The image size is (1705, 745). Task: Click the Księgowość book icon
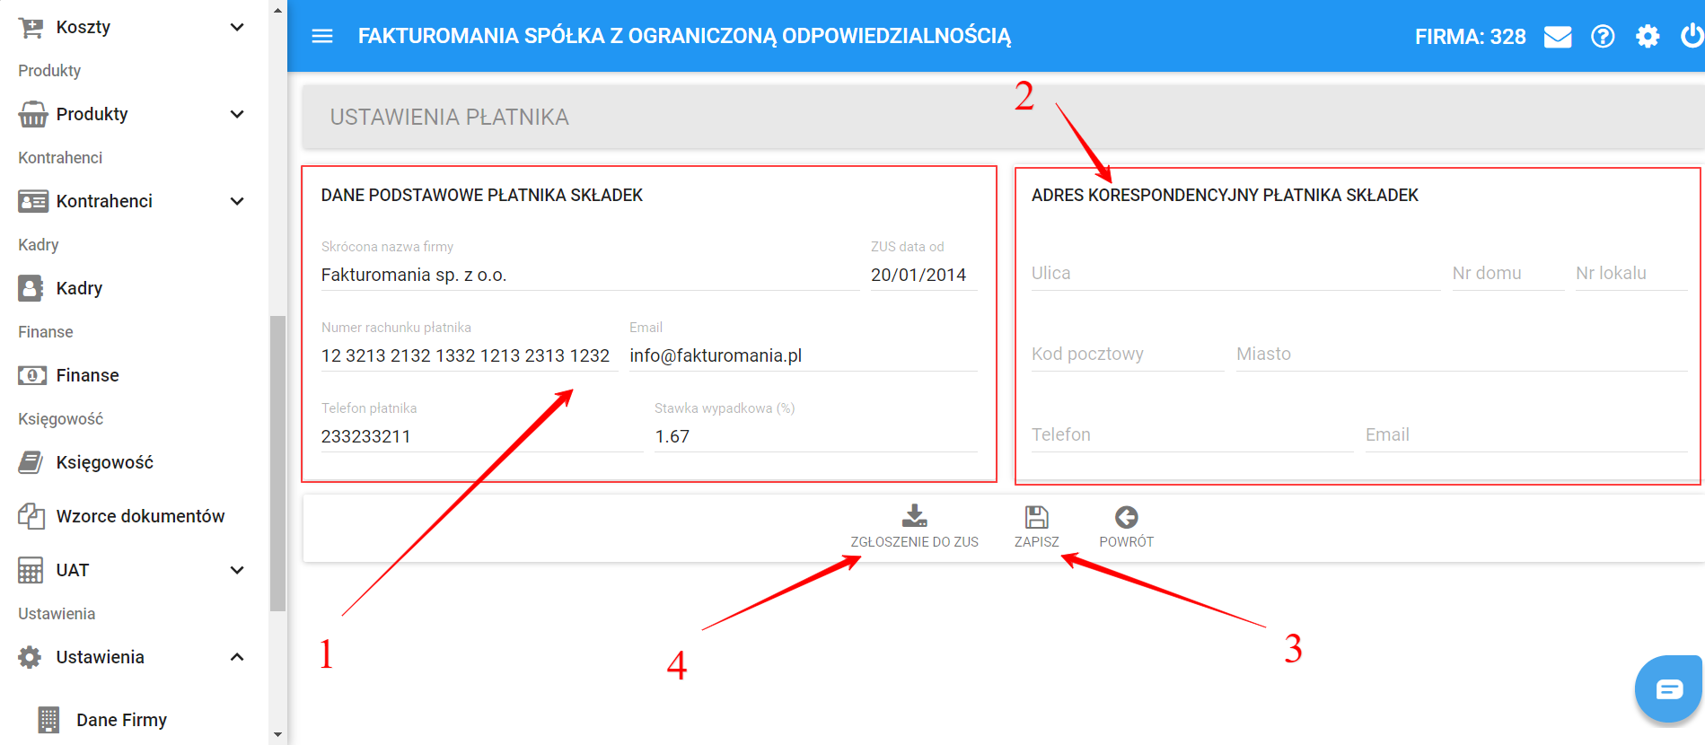[x=31, y=462]
